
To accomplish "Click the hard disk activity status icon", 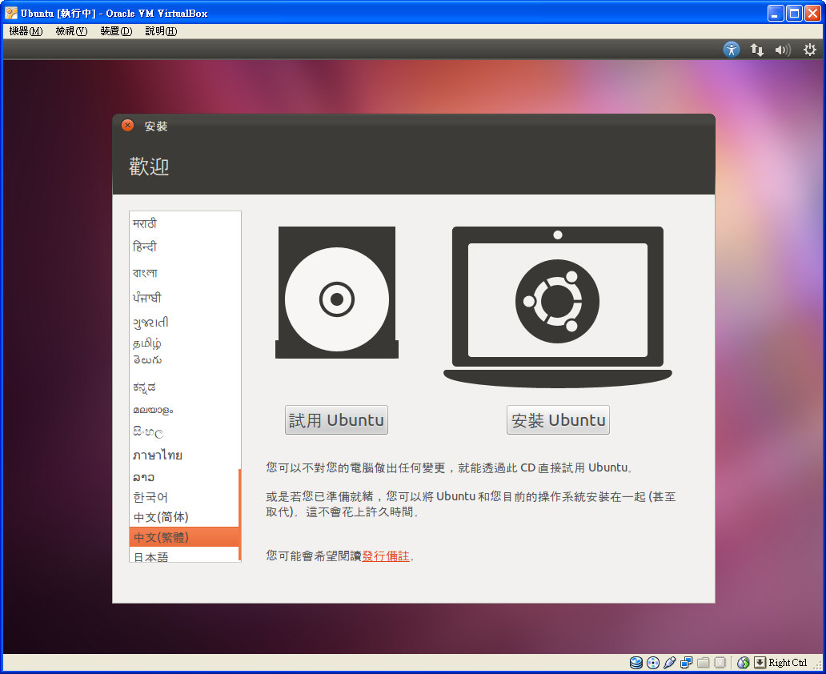I will pyautogui.click(x=636, y=662).
